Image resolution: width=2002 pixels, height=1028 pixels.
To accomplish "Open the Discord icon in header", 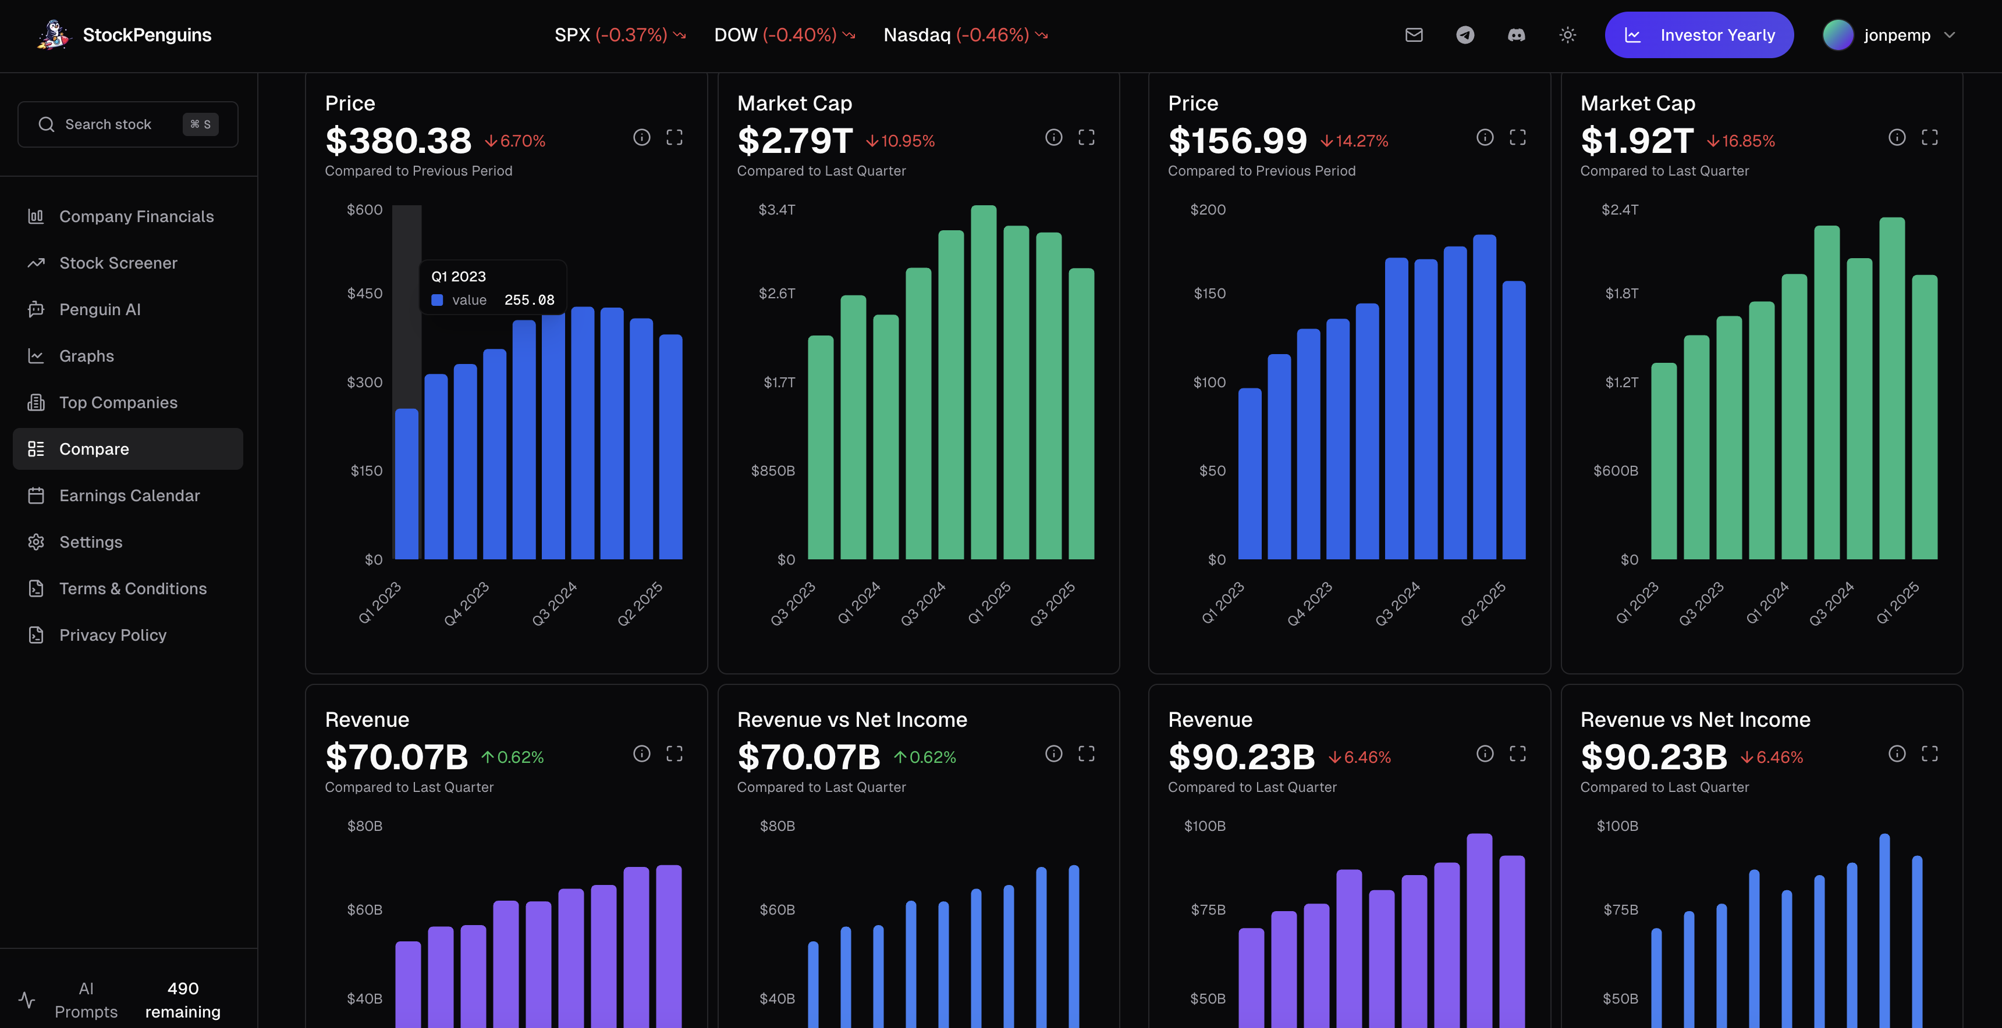I will 1516,35.
